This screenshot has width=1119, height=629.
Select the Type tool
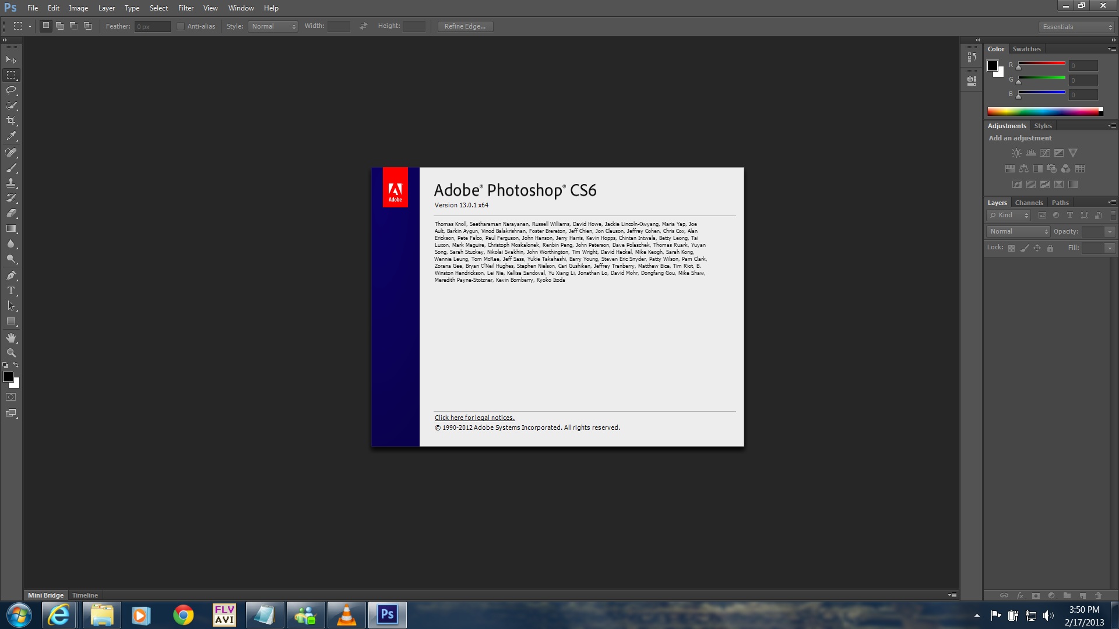pyautogui.click(x=10, y=290)
